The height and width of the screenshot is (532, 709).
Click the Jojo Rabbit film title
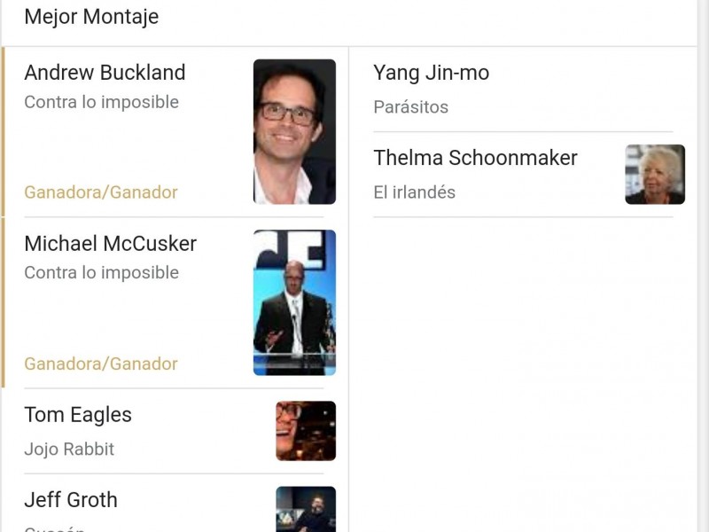[69, 449]
